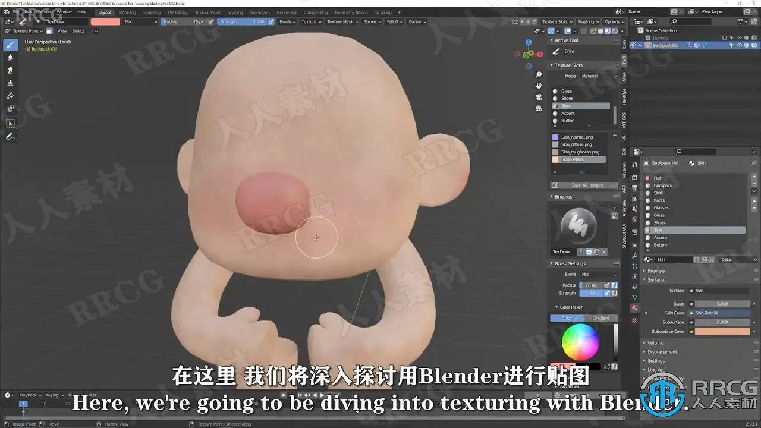Open the Output properties tab icon
The height and width of the screenshot is (428, 761).
[635, 188]
